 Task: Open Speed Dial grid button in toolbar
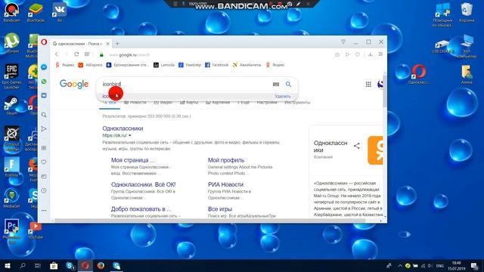(x=87, y=54)
